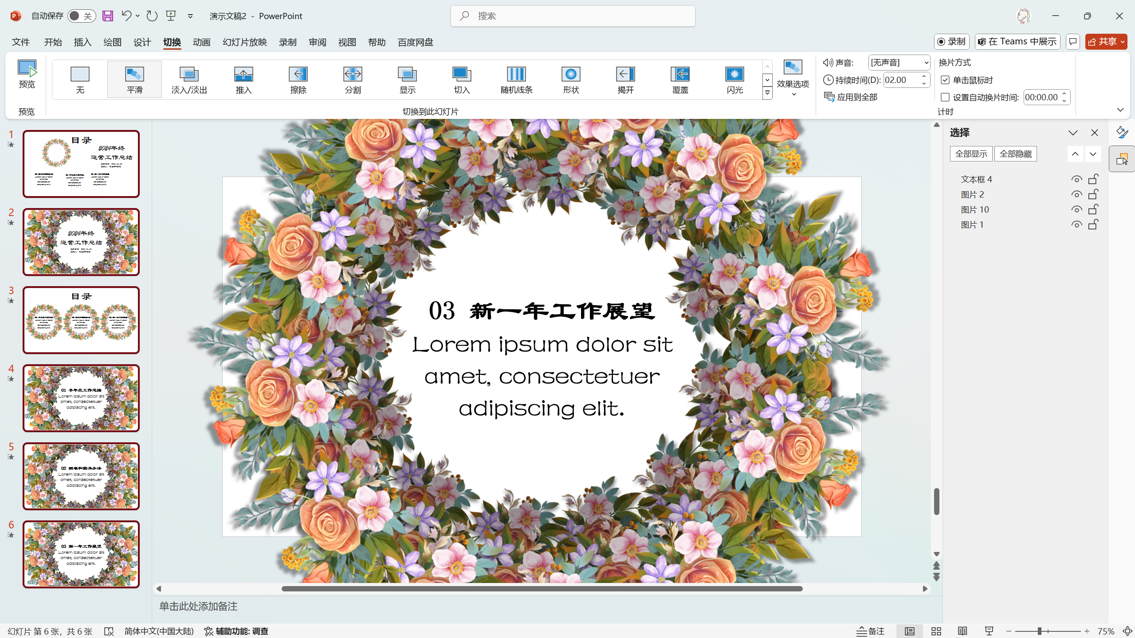Viewport: 1135px width, 638px height.
Task: Apply the Cut (切入) transition
Action: 462,80
